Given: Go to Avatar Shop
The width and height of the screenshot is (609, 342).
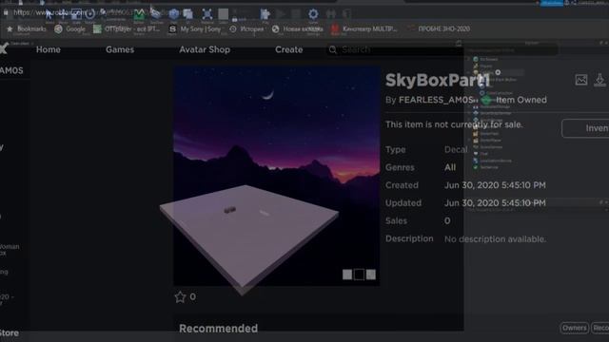Looking at the screenshot, I should (205, 49).
